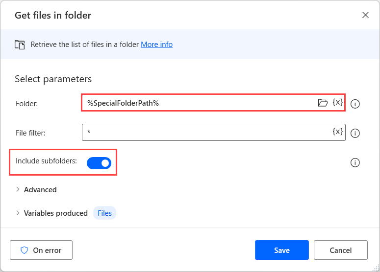Click the Save button
Image resolution: width=380 pixels, height=272 pixels.
coord(281,250)
